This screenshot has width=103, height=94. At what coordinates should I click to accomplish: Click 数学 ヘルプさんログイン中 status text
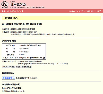13,11
